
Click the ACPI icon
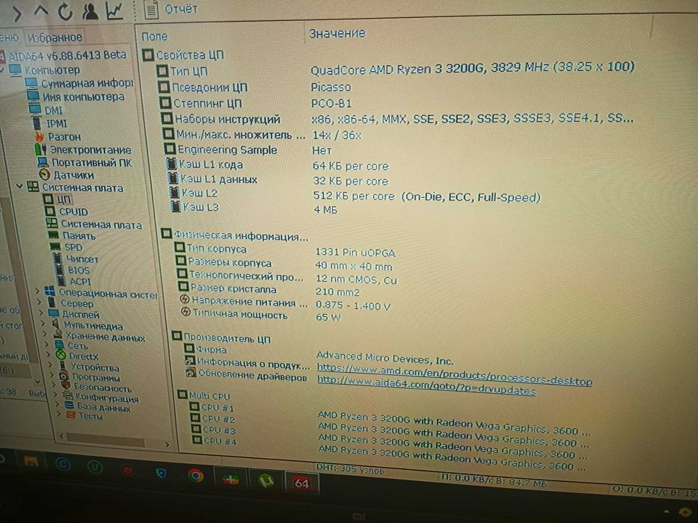click(x=61, y=281)
